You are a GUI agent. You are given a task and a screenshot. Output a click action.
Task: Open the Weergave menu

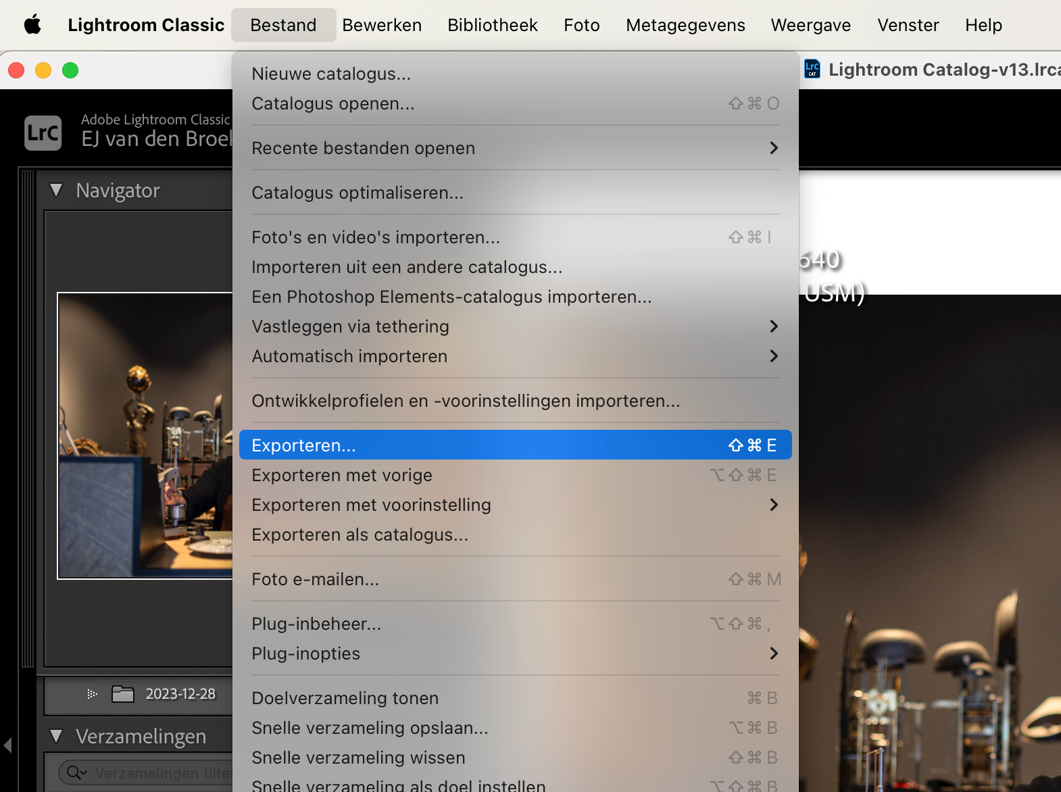(x=811, y=25)
